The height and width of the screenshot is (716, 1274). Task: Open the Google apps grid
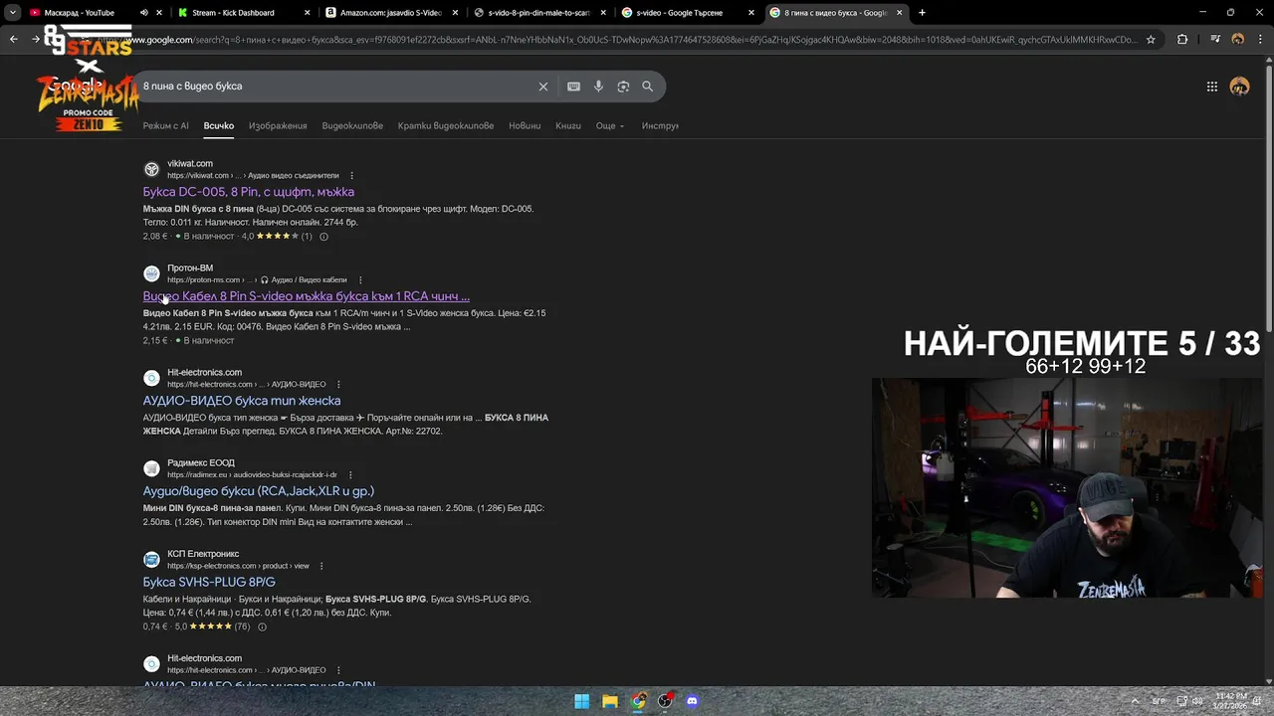1212,87
